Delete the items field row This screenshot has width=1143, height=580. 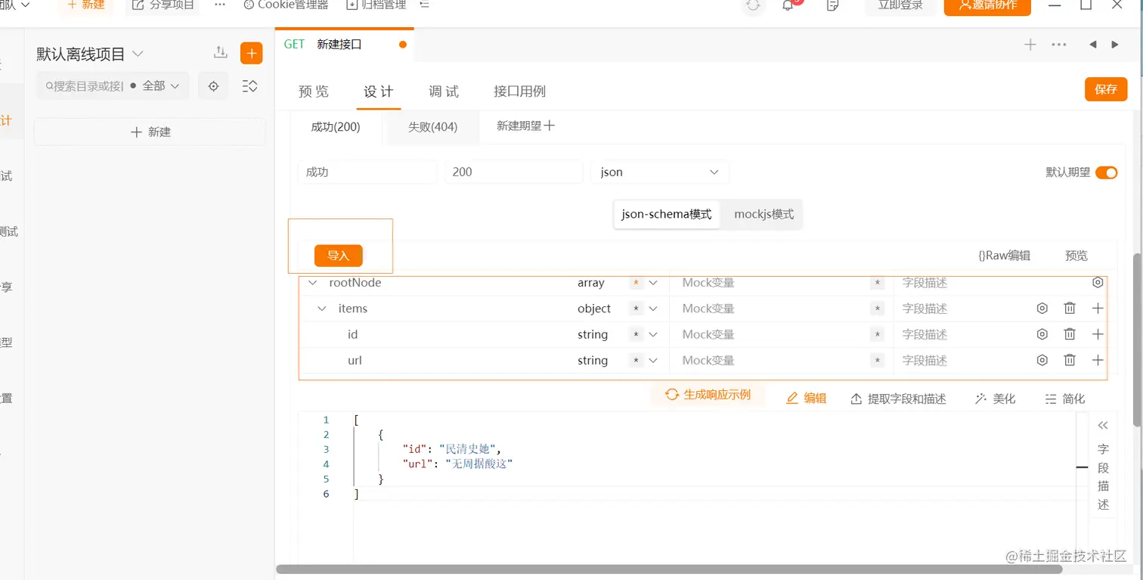(x=1070, y=309)
